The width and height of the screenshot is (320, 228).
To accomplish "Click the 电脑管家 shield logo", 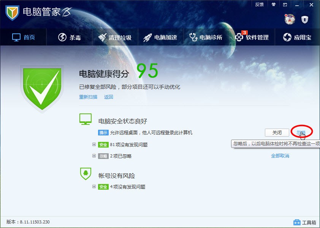I will coord(12,13).
